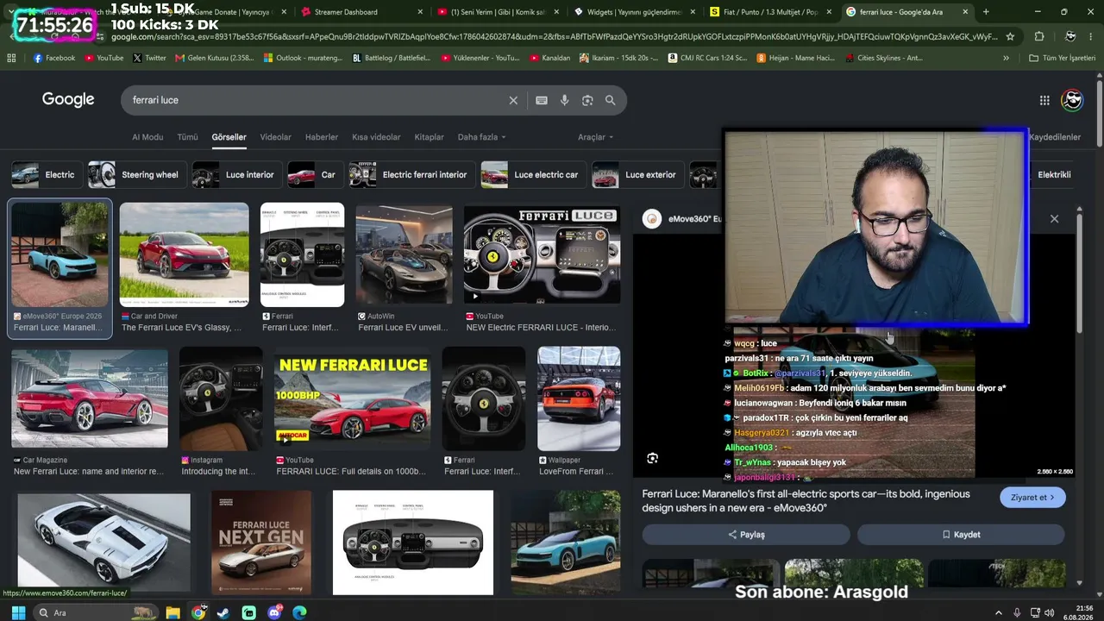Screen dimensions: 1104x621
Task: Close the eMove360 image preview panel
Action: [1054, 219]
